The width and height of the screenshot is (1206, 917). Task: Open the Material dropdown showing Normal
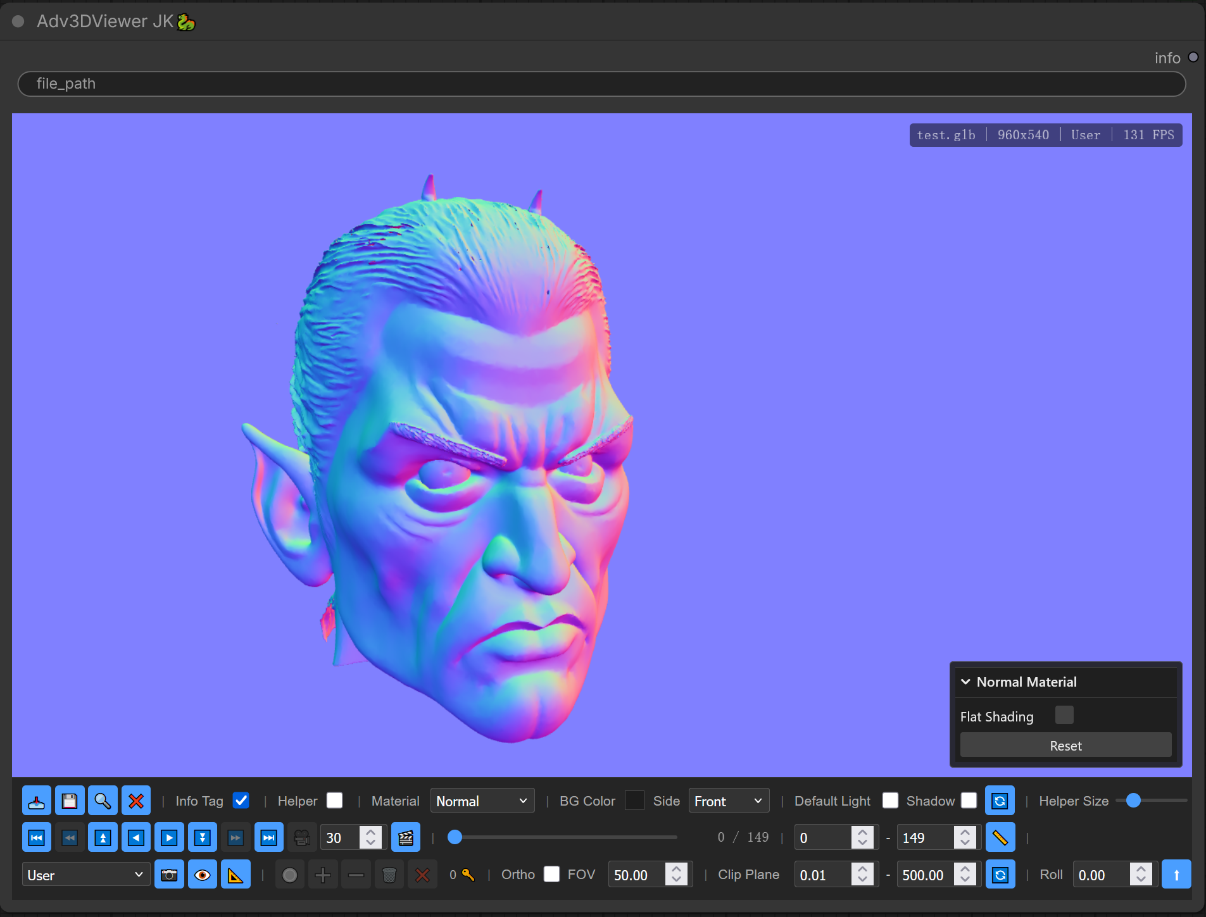(x=482, y=801)
